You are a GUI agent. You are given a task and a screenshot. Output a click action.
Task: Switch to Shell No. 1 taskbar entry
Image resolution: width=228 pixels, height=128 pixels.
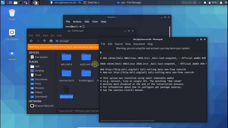tap(92, 2)
